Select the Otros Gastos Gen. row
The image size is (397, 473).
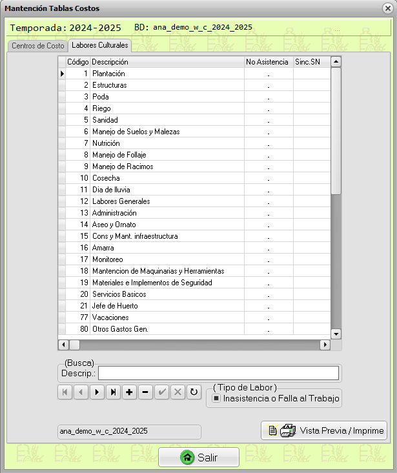(194, 329)
